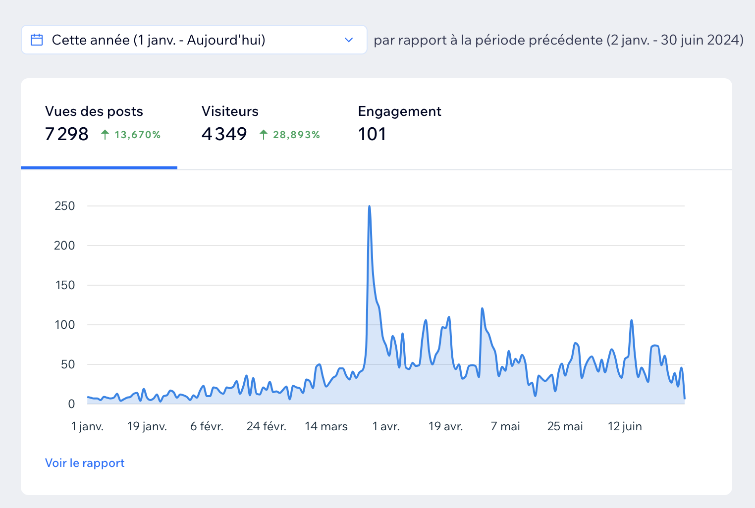Click the '250' y-axis label

point(64,206)
